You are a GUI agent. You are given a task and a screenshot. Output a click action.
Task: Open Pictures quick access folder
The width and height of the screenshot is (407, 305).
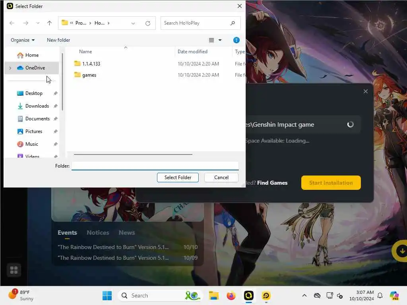point(33,131)
